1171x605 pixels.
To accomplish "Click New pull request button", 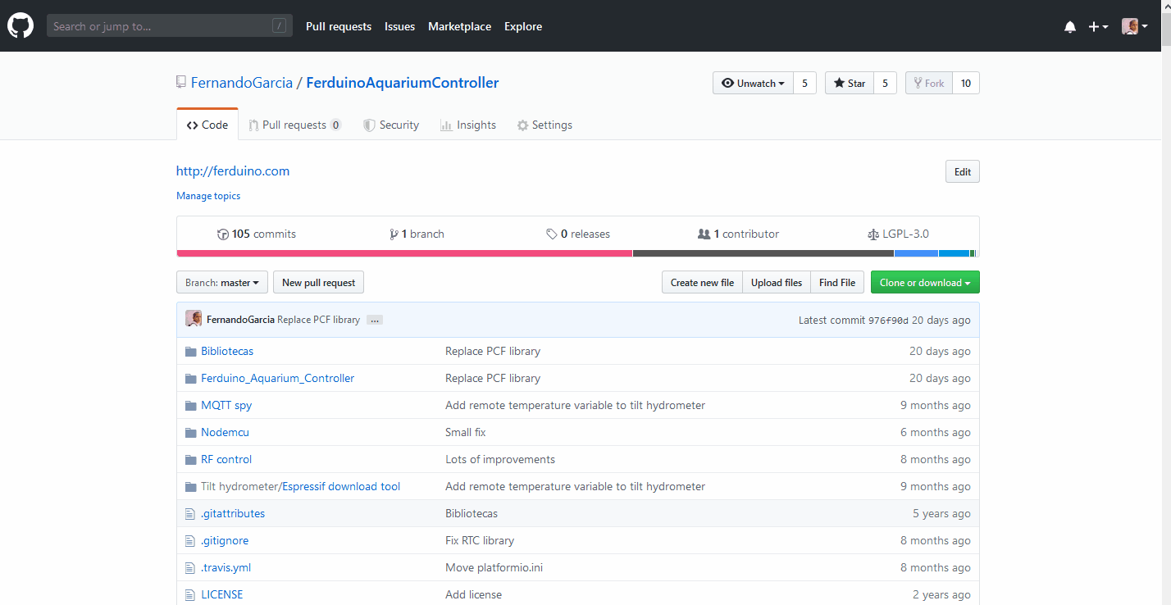I will [x=318, y=282].
